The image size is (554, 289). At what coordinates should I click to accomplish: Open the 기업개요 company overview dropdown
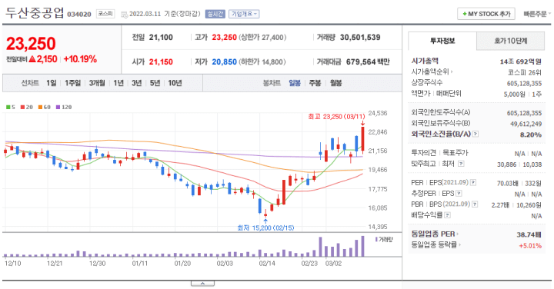(x=244, y=14)
